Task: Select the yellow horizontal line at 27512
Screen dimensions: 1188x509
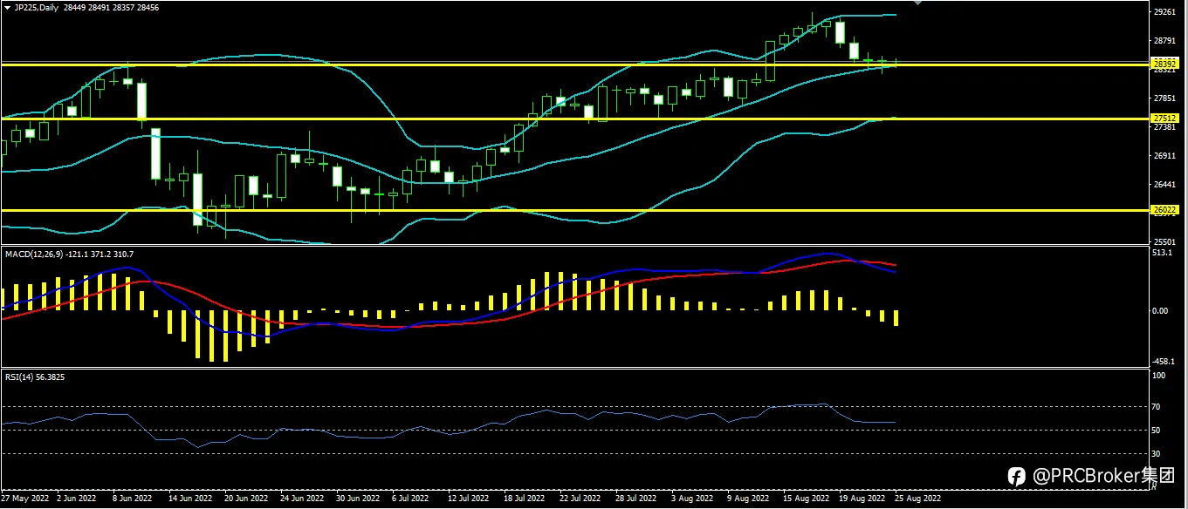Action: (x=573, y=119)
